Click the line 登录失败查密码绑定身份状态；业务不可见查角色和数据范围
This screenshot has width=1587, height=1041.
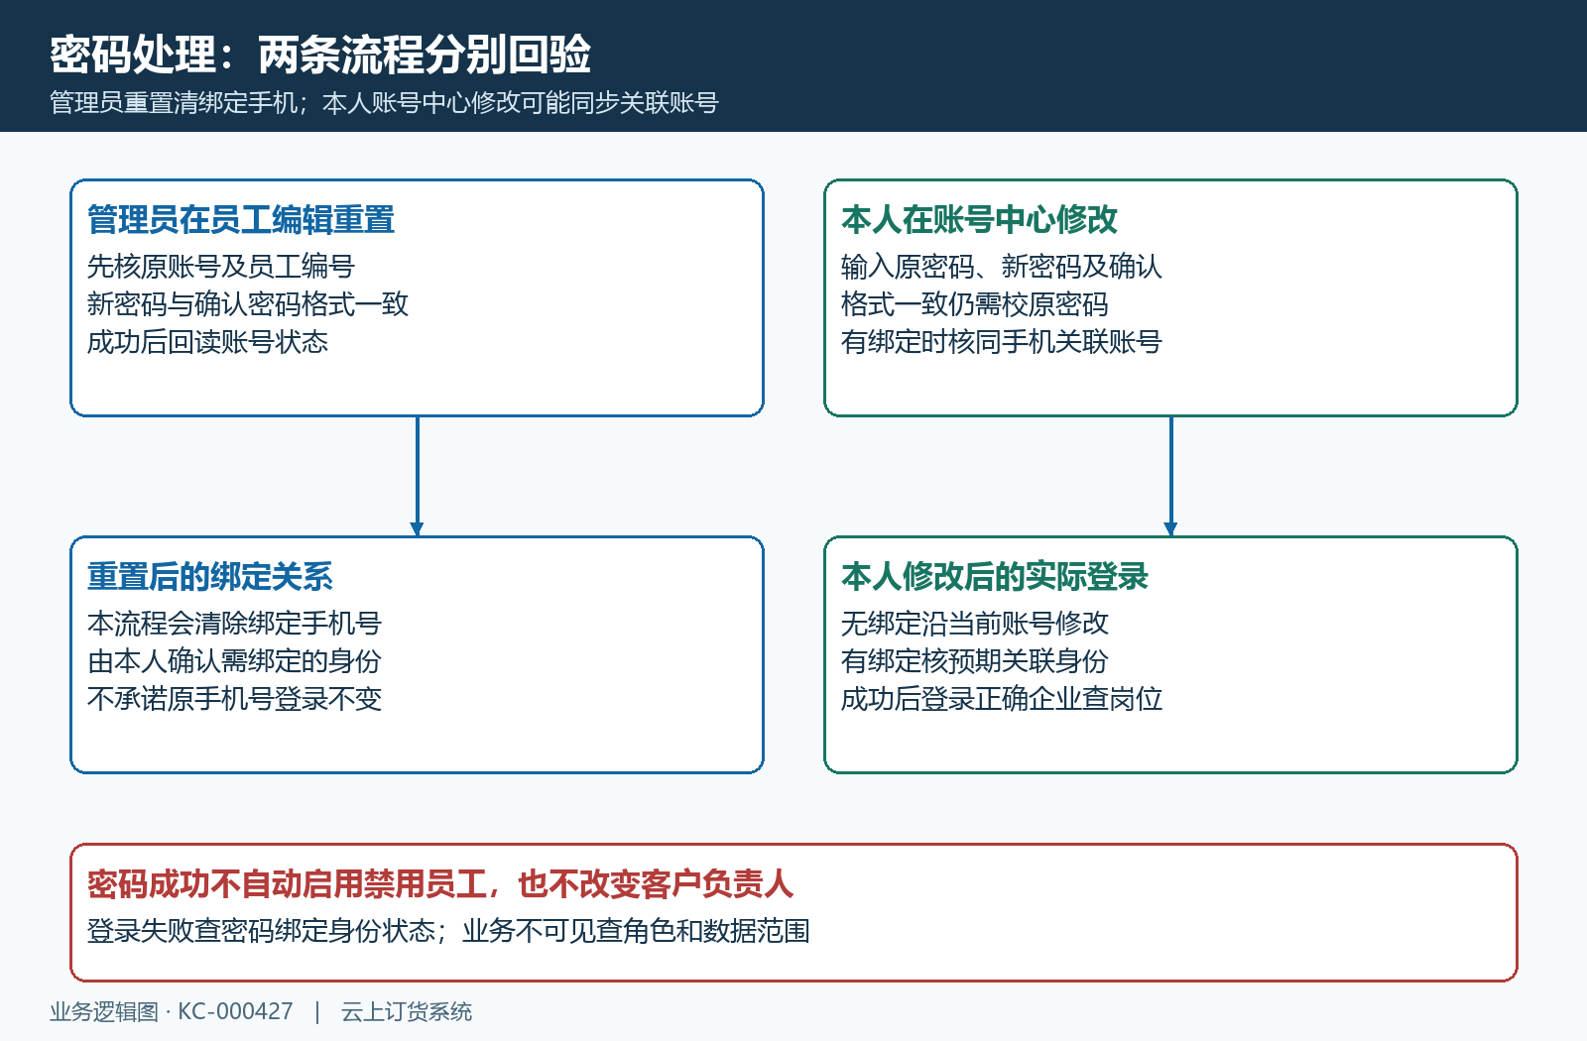448,931
